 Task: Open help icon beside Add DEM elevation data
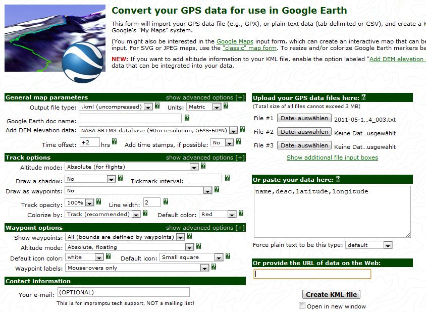(x=243, y=130)
